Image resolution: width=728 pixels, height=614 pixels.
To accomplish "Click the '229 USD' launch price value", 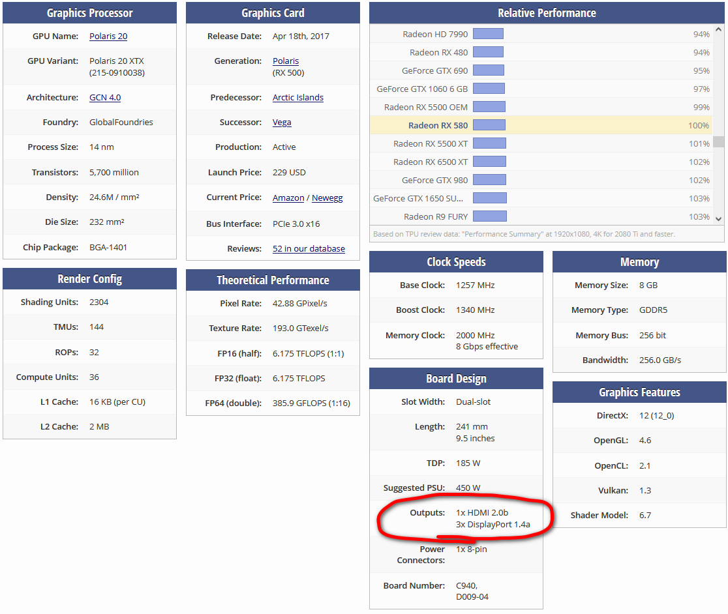I will tap(289, 173).
